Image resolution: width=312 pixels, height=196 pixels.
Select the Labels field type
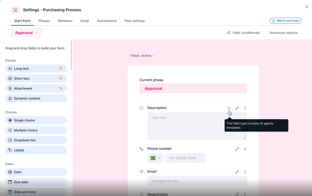point(36,150)
